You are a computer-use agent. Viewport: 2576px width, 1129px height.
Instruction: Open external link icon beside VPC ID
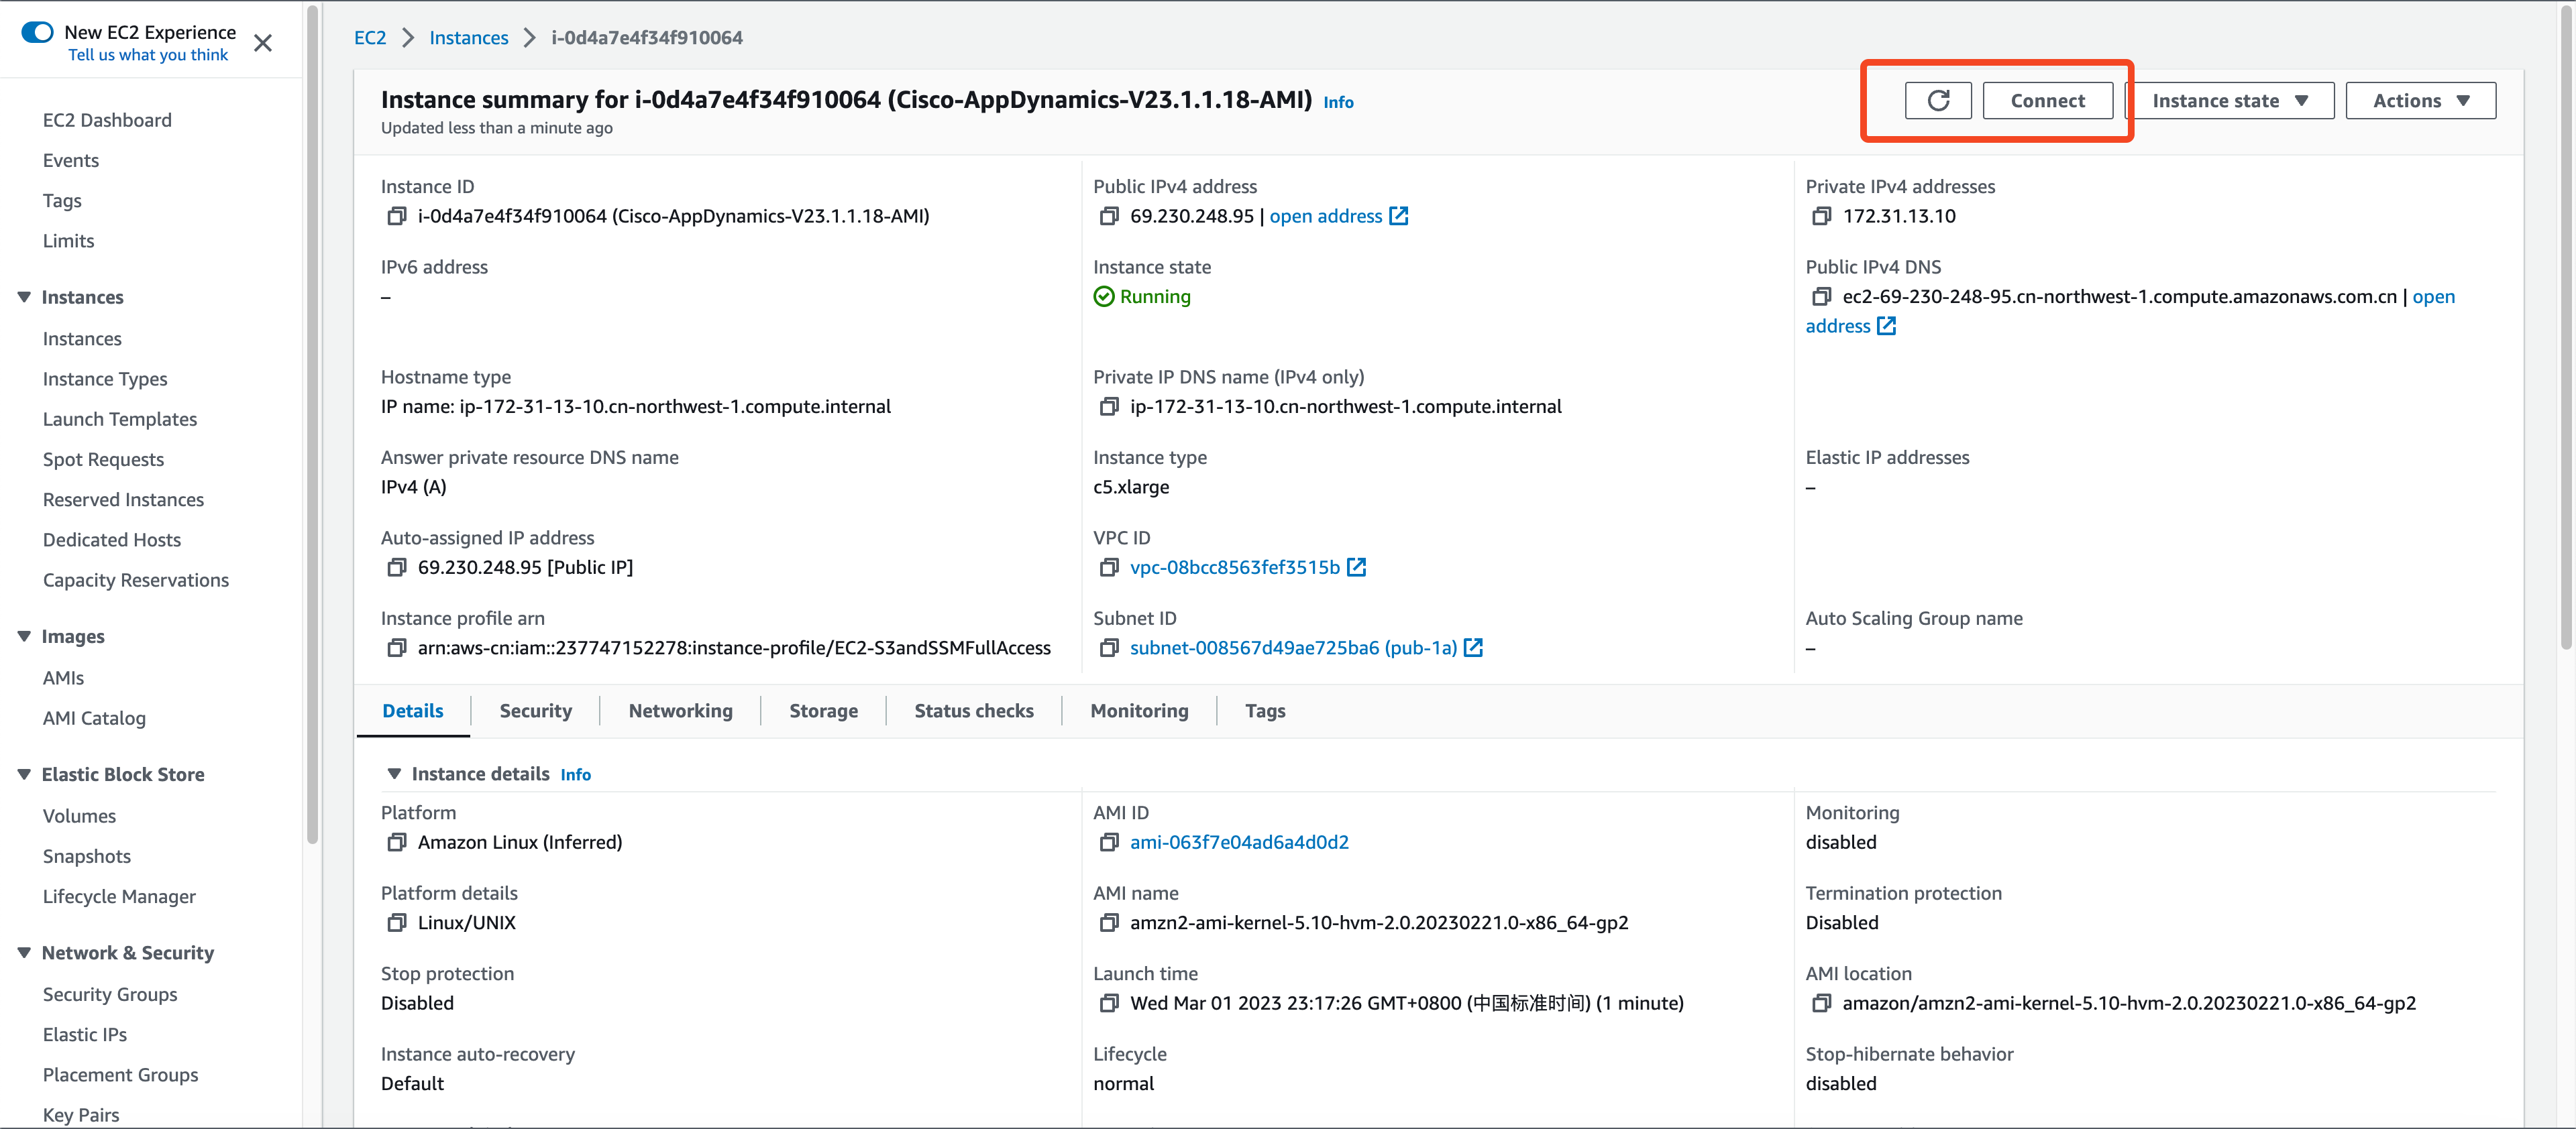coord(1357,567)
